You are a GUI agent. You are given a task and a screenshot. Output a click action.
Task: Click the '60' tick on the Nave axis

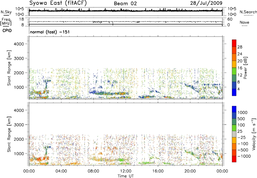230,19
